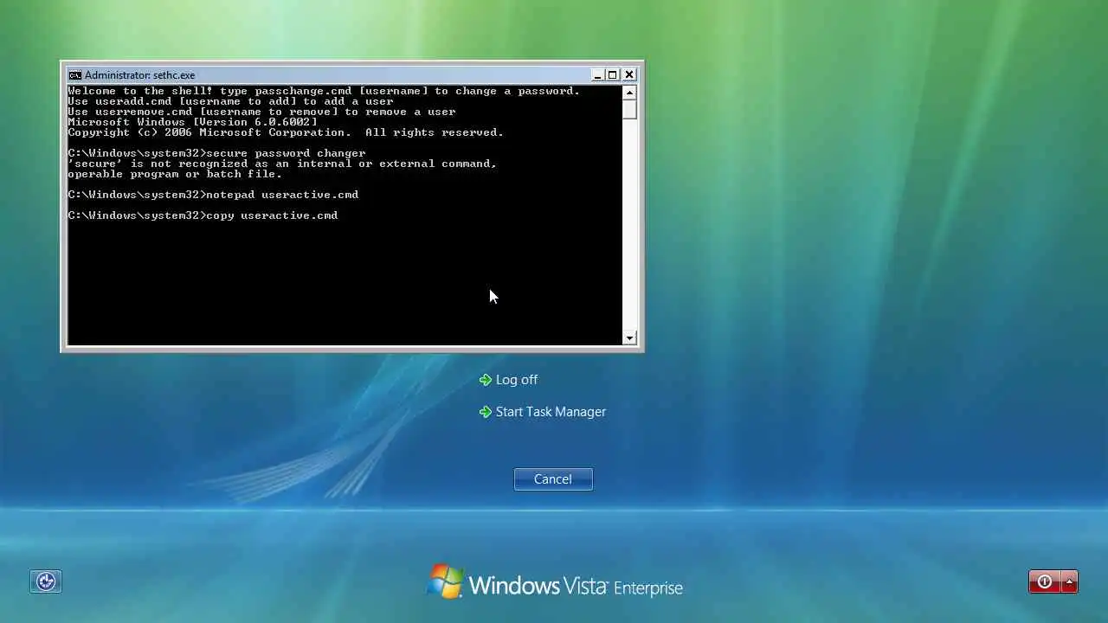
Task: Select Start Task Manager
Action: click(551, 412)
